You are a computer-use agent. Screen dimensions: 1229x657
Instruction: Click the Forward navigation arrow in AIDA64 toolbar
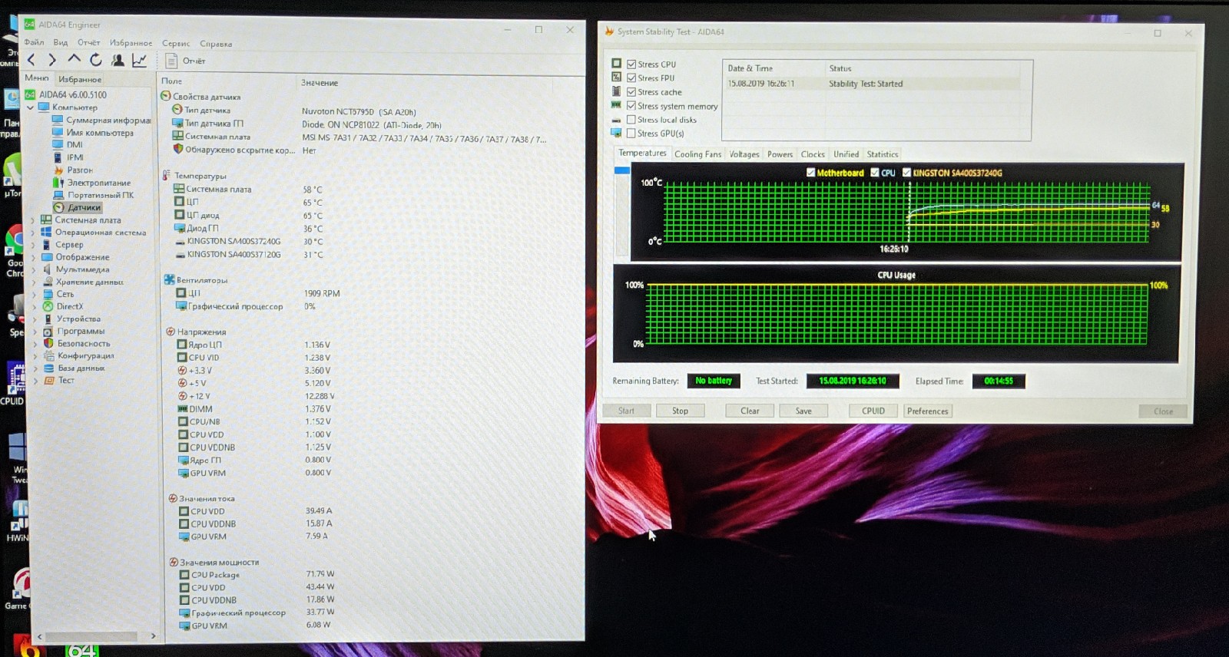tap(51, 60)
